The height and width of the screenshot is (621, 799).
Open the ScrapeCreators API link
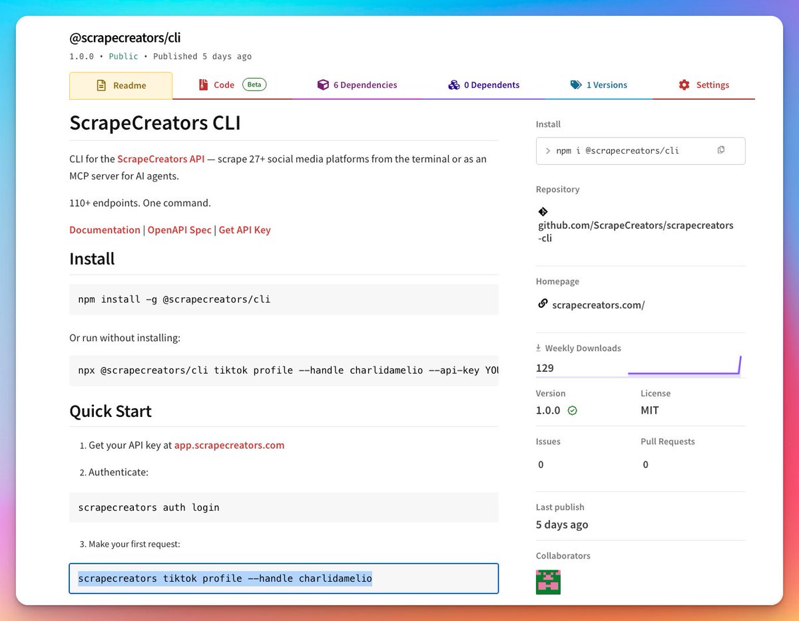point(160,159)
